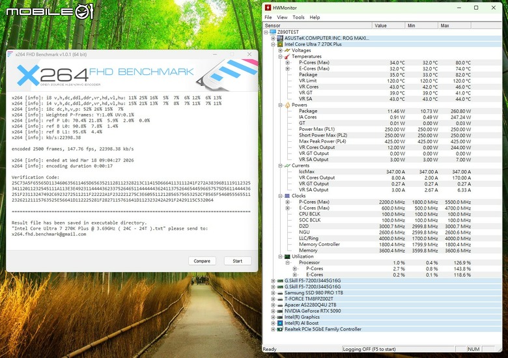Expand E-Cores (Max) clocks row
This screenshot has width=508, height=358.
[x=287, y=208]
